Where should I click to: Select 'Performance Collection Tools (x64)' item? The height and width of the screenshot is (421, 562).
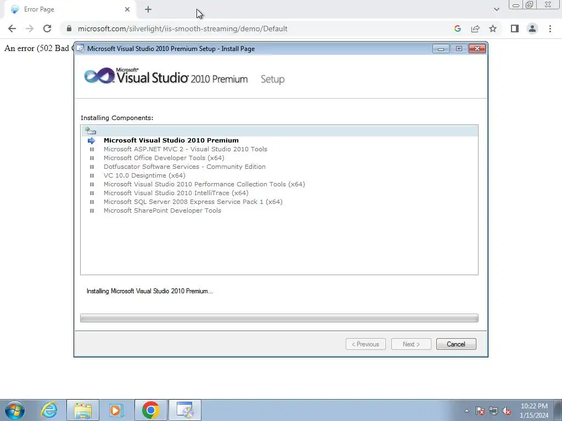click(204, 184)
